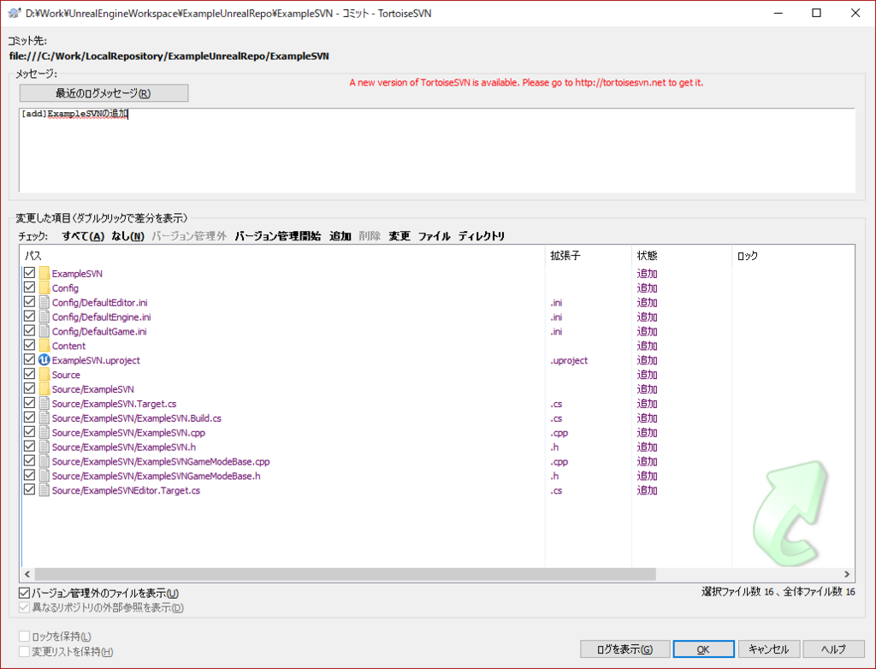Check directories via ディレクトリ filter
876x669 pixels.
(x=482, y=236)
